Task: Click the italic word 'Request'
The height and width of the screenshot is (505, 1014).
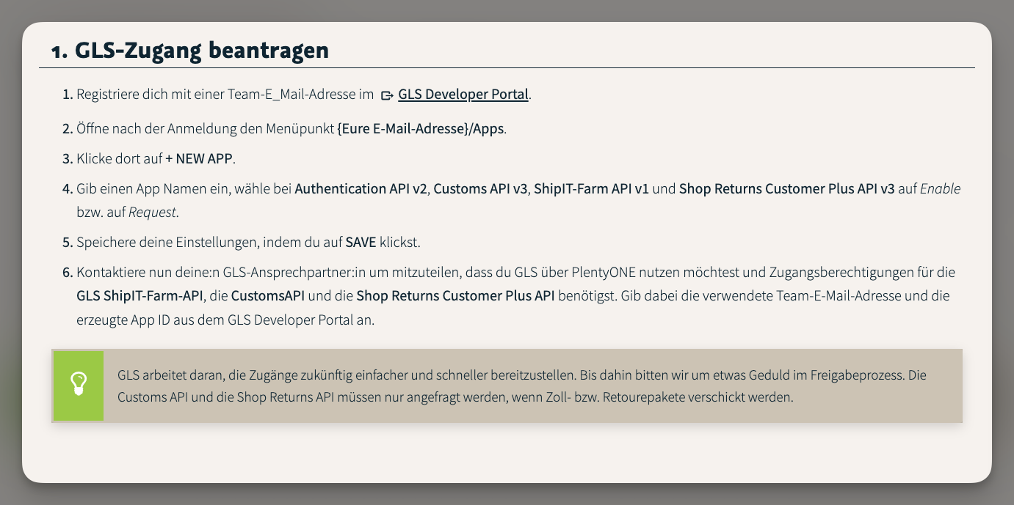Action: (153, 213)
